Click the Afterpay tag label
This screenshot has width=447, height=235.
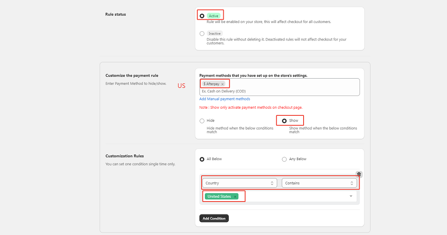click(212, 84)
